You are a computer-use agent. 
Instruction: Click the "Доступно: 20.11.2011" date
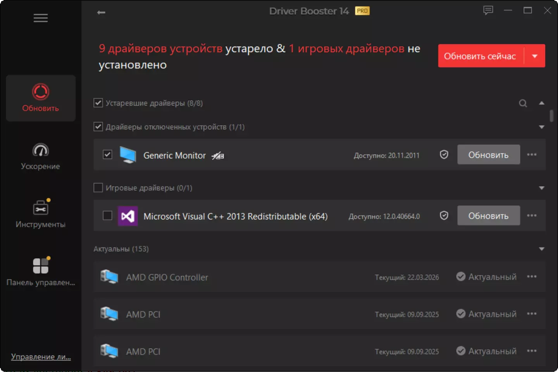[386, 156]
